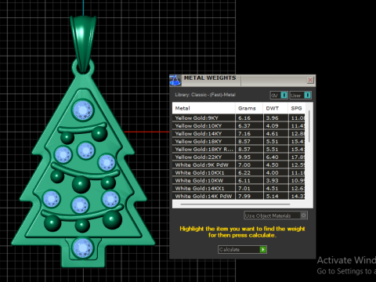Viewport: 376px width, 282px height.
Task: Click the DWT column header
Action: (x=275, y=108)
